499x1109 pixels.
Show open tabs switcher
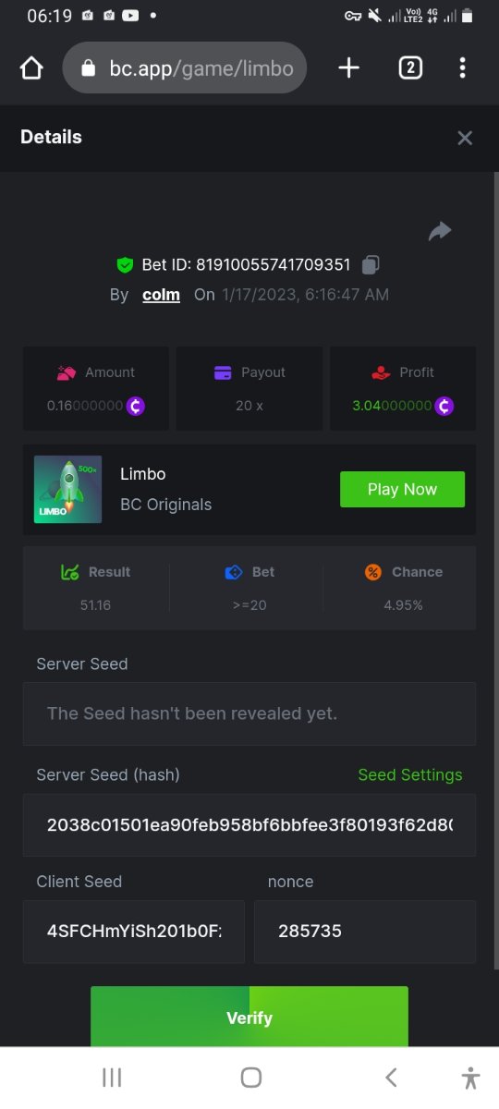410,67
